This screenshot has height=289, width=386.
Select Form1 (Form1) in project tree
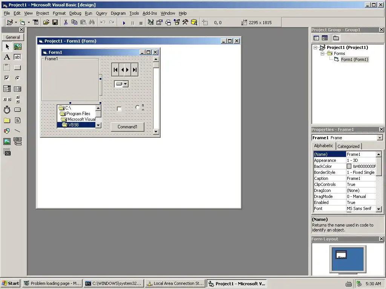click(354, 59)
